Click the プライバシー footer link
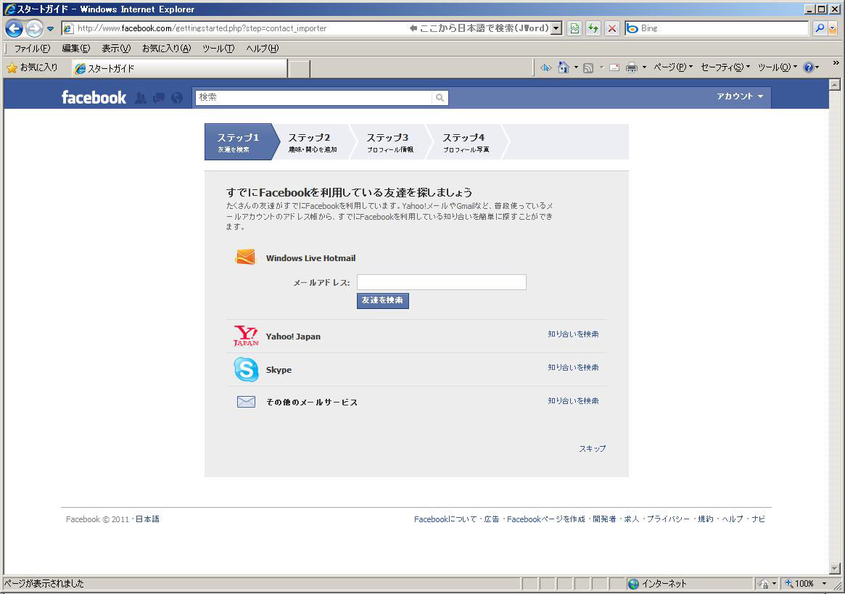Screen dimensions: 845x594 coord(668,519)
